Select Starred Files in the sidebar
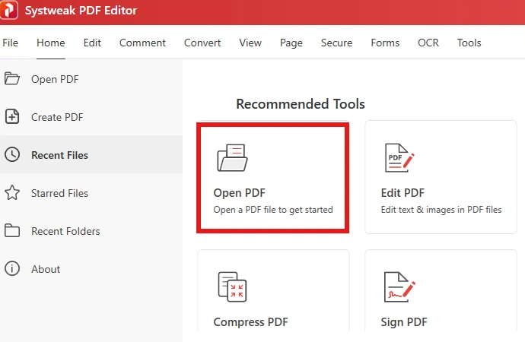This screenshot has width=525, height=342. click(91, 193)
